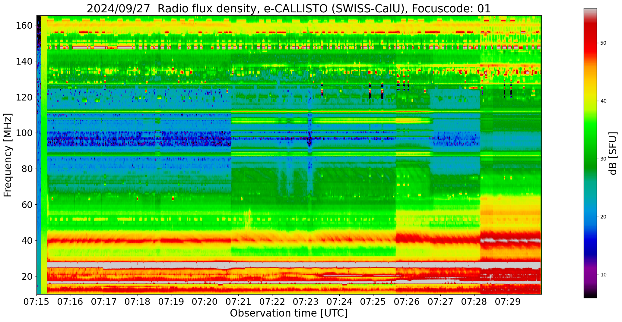Click the colorbar tick label 50

(603, 43)
